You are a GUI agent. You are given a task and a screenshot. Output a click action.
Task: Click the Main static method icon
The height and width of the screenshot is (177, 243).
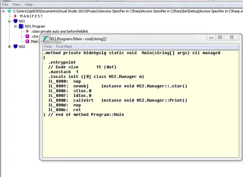pyautogui.click(x=27, y=41)
